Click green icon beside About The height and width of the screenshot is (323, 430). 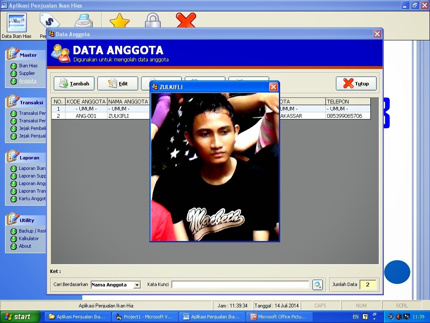(x=13, y=246)
